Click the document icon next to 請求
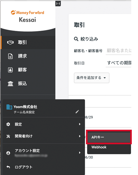This screenshot has width=138, height=175. point(10,56)
